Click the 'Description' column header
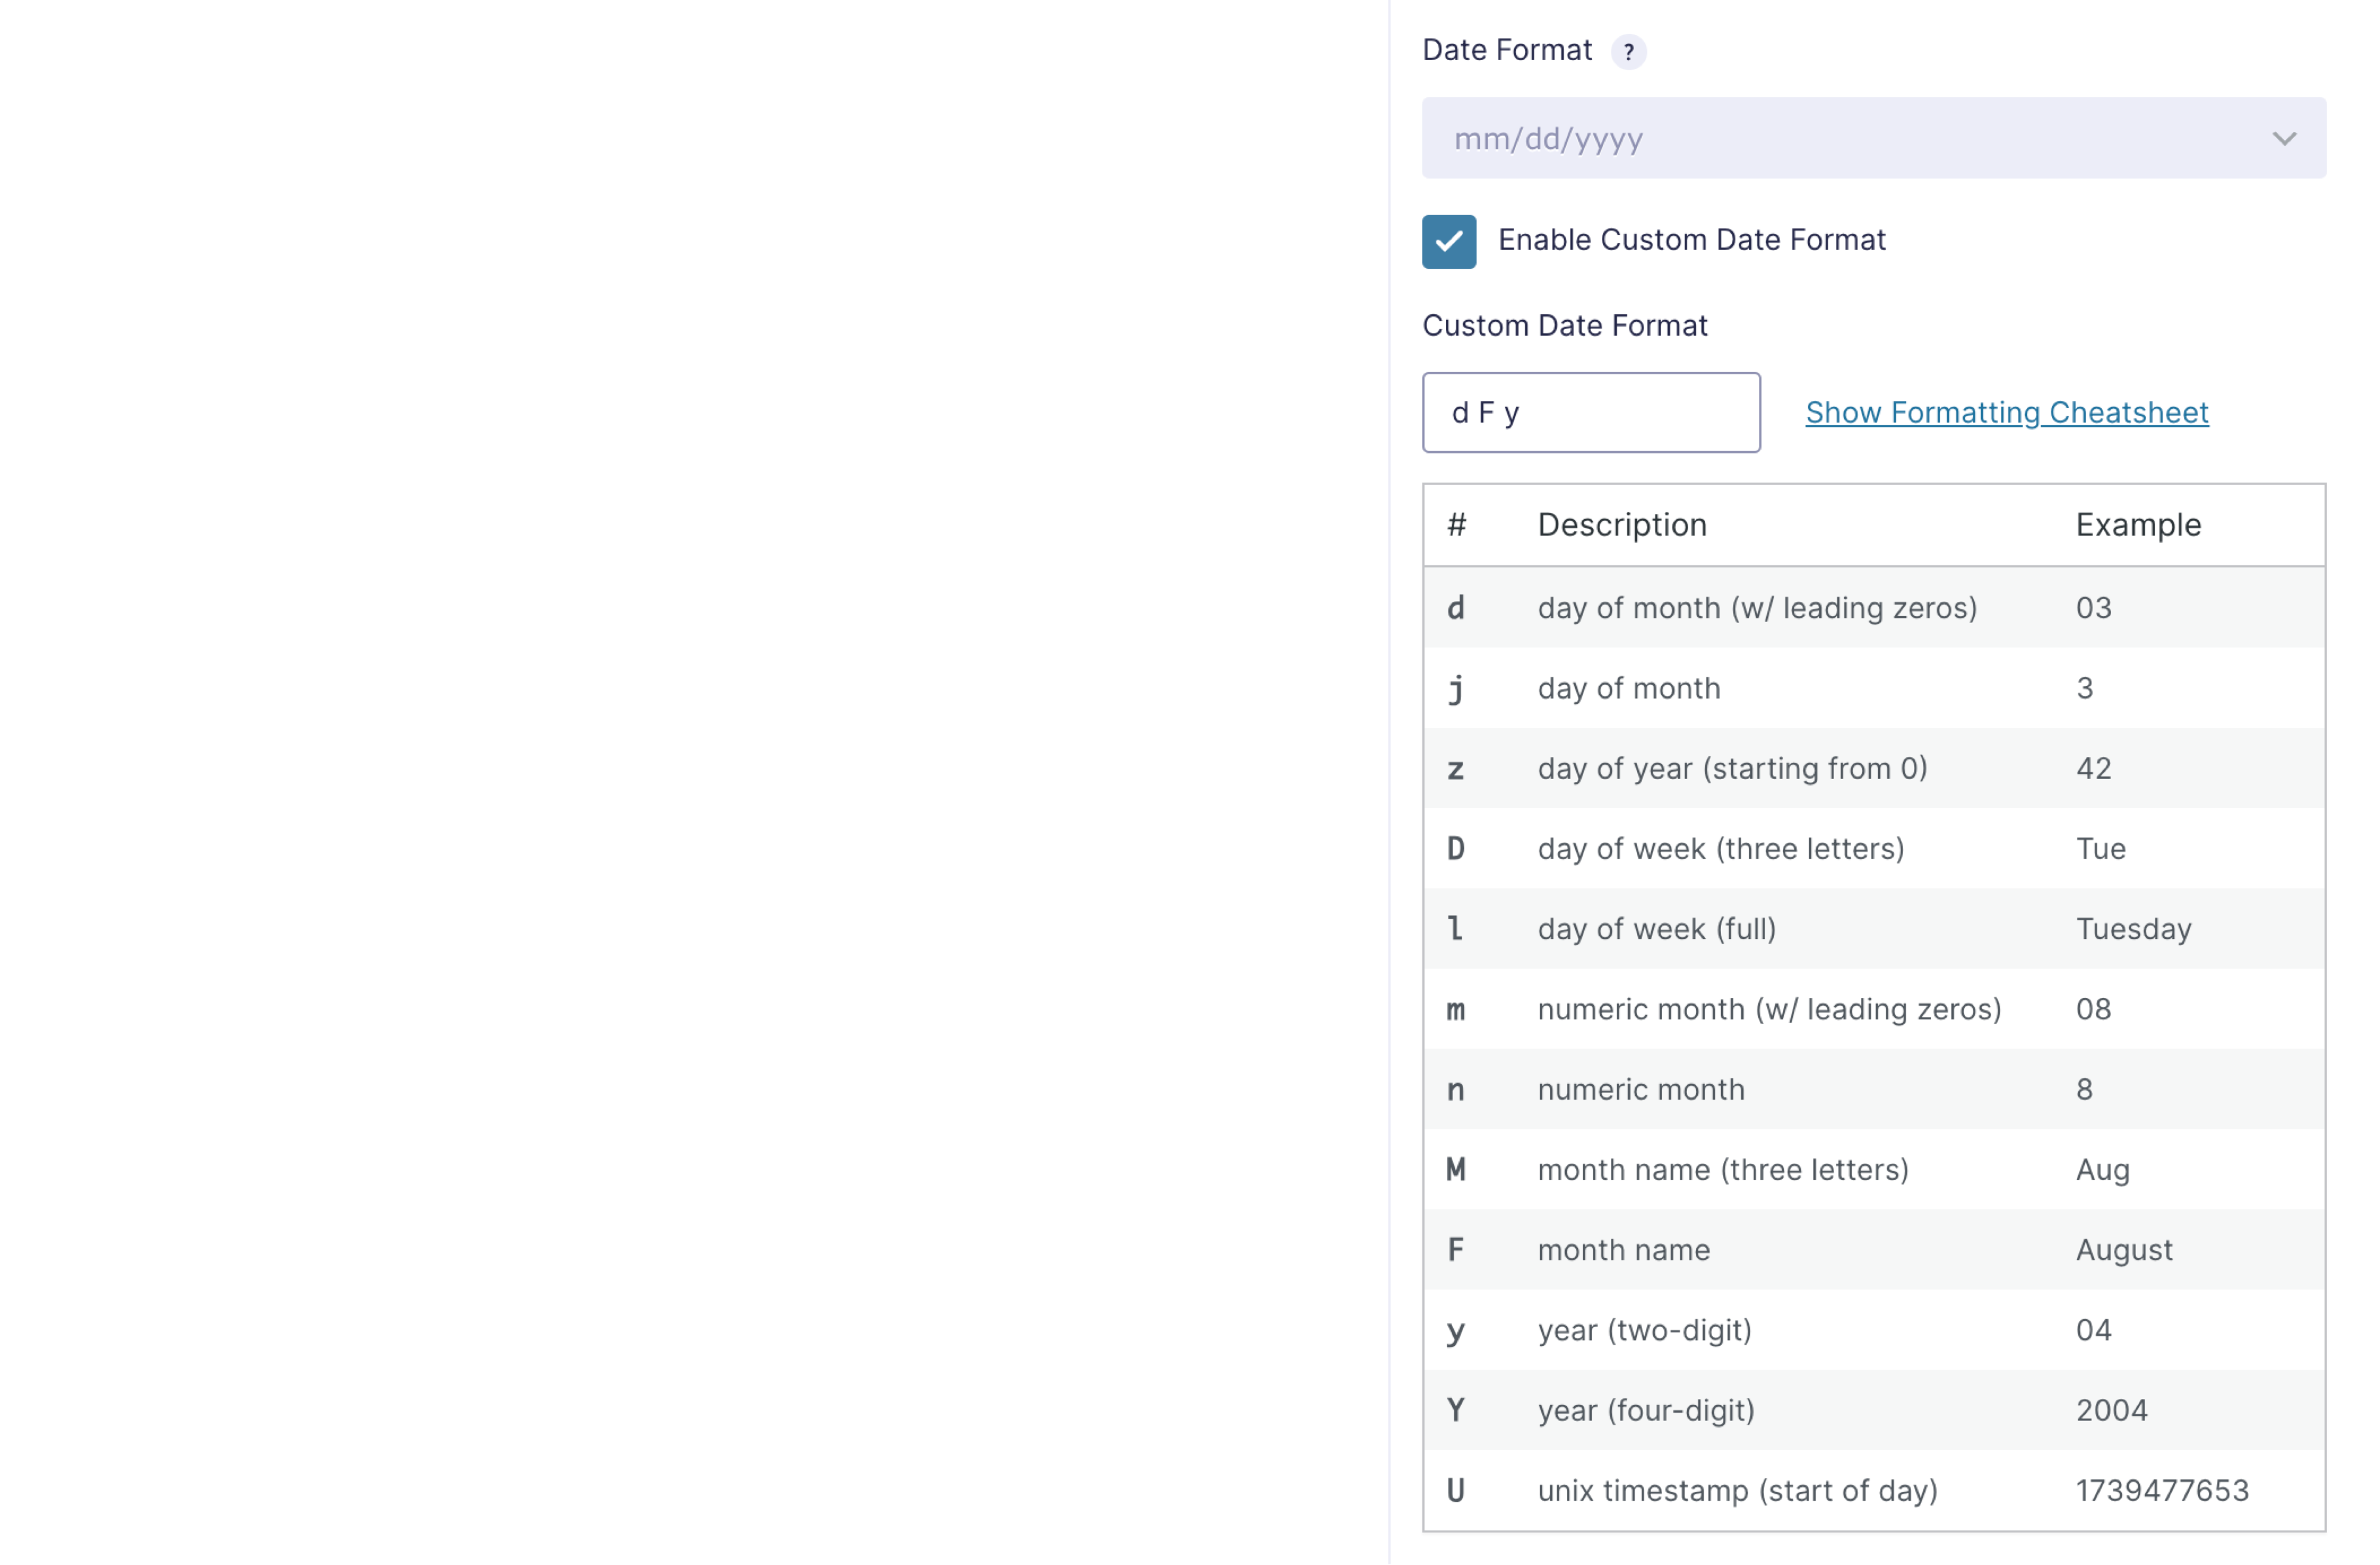Image resolution: width=2380 pixels, height=1565 pixels. (x=1621, y=525)
